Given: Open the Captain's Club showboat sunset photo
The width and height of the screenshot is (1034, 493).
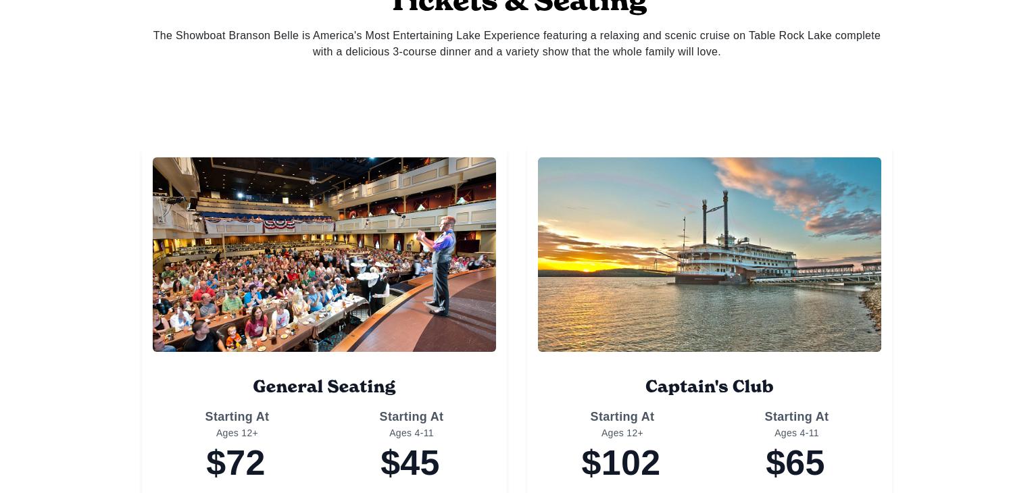Looking at the screenshot, I should (710, 255).
